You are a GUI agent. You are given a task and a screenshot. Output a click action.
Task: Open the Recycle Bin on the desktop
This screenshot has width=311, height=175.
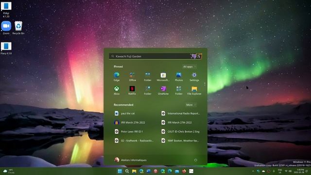(x=18, y=28)
